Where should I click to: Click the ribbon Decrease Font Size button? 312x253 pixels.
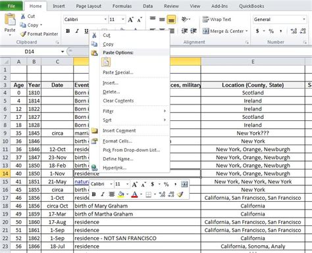point(140,20)
